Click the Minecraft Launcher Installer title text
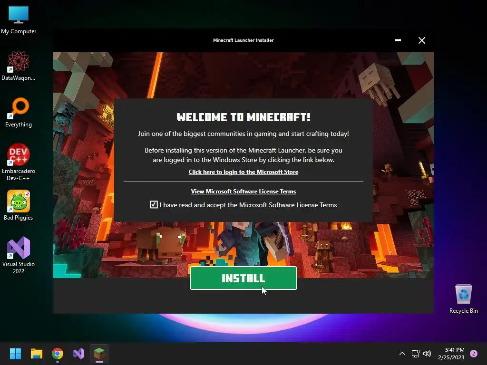 pyautogui.click(x=243, y=40)
